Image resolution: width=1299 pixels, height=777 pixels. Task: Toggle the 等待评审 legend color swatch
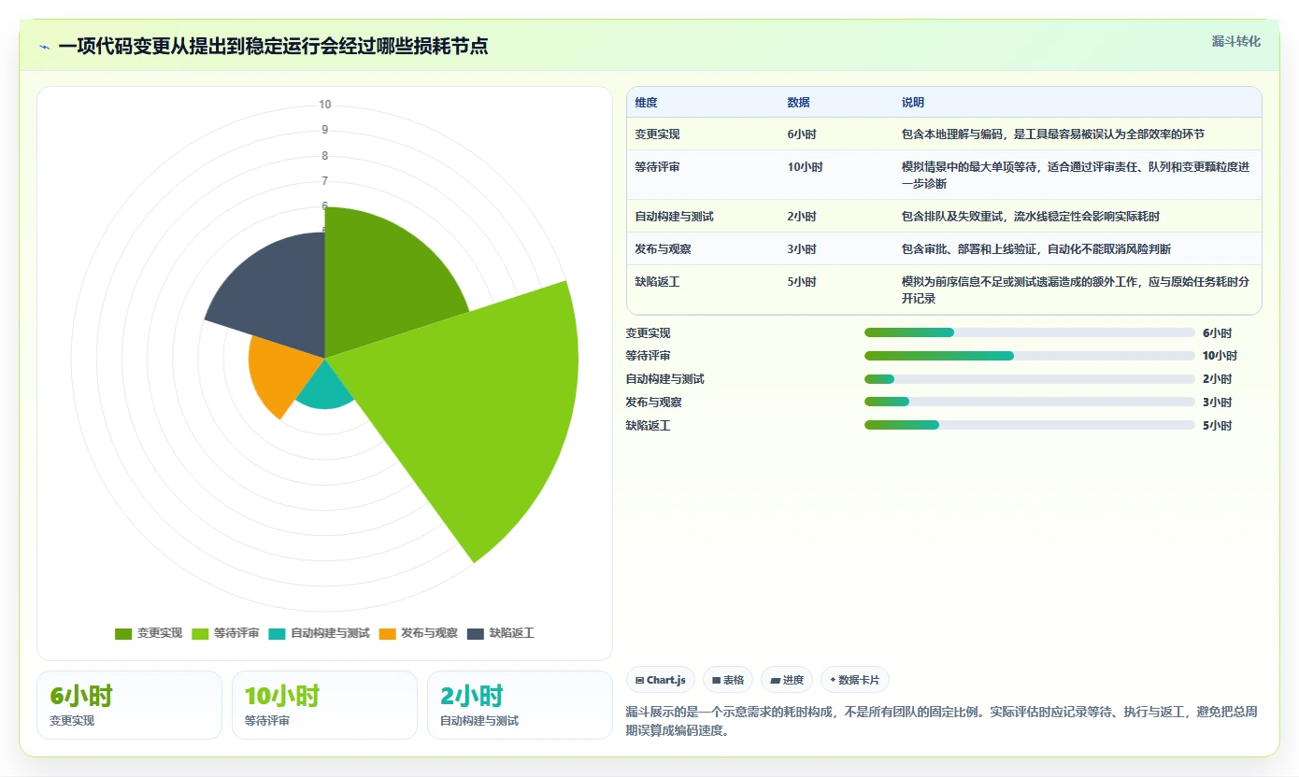200,633
